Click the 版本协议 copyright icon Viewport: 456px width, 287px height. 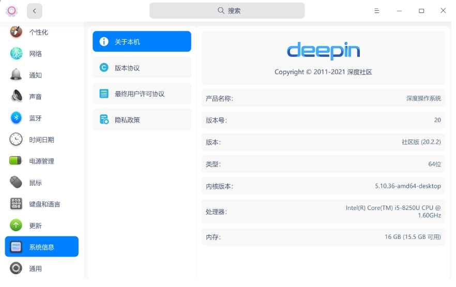click(104, 67)
